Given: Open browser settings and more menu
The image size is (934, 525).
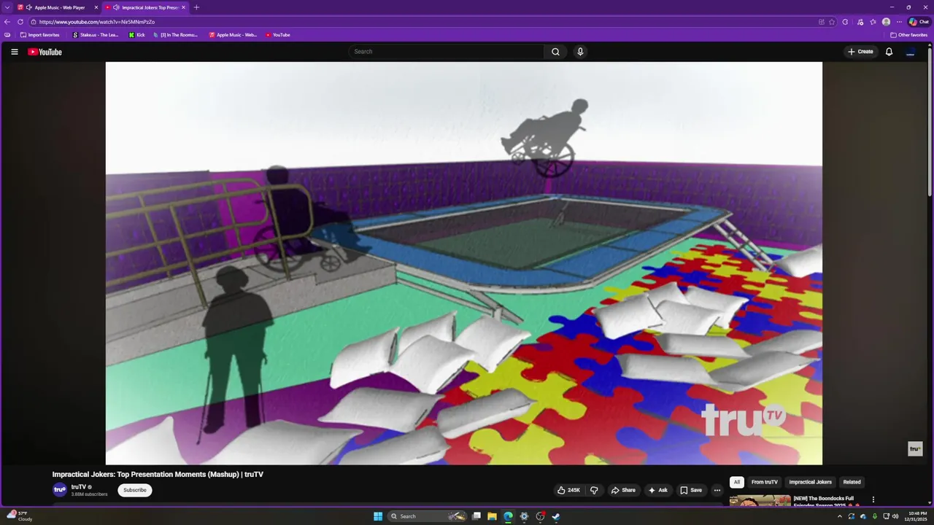Looking at the screenshot, I should (899, 22).
